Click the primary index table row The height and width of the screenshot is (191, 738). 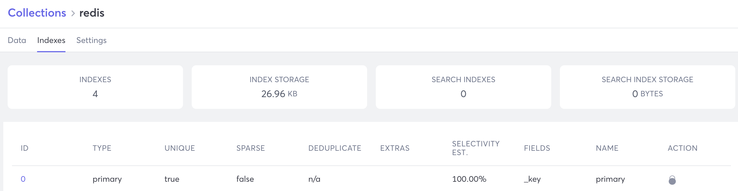click(369, 179)
